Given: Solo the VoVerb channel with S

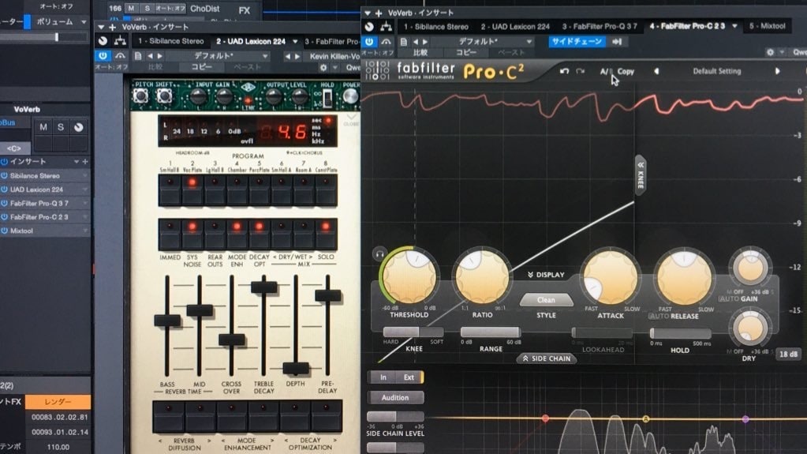Looking at the screenshot, I should pyautogui.click(x=61, y=127).
